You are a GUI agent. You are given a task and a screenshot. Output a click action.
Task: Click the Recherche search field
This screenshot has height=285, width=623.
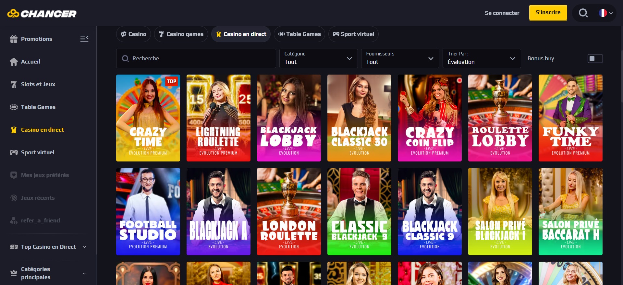pos(196,58)
